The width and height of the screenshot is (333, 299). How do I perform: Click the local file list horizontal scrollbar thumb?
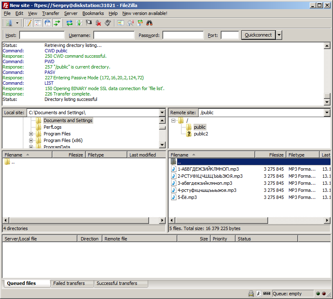coord(79,221)
